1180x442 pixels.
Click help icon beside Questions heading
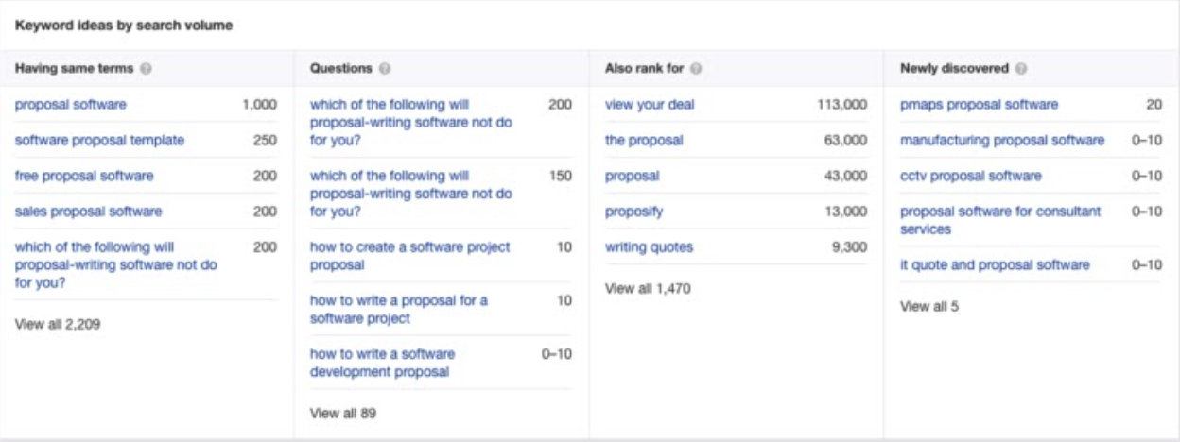point(386,69)
